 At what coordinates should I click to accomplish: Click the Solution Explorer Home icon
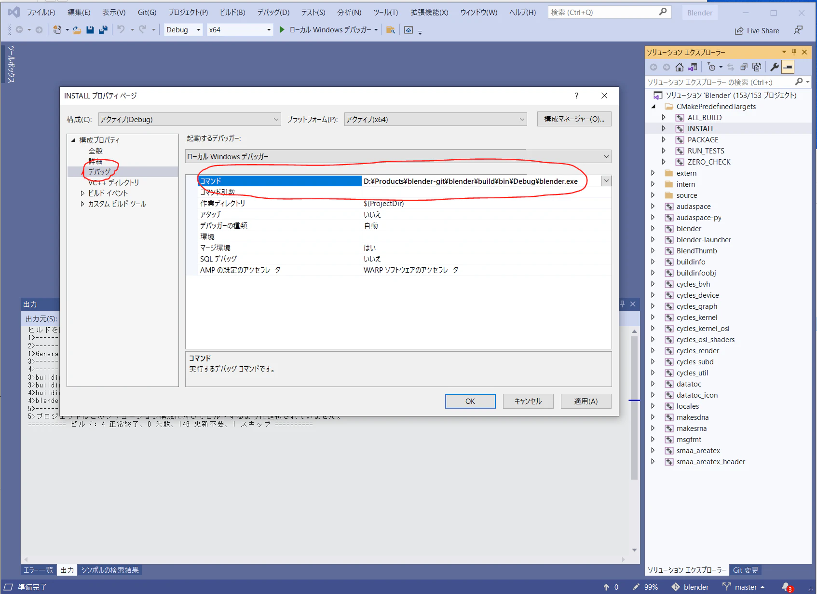click(x=680, y=67)
